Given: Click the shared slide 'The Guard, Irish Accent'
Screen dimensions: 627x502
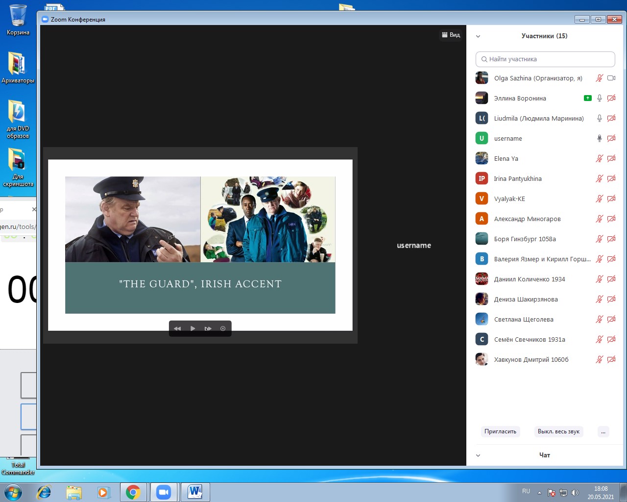Looking at the screenshot, I should tap(200, 245).
